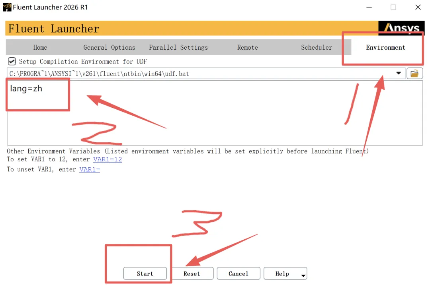Close the Fluent Launcher window
The height and width of the screenshot is (285, 430).
[418, 7]
